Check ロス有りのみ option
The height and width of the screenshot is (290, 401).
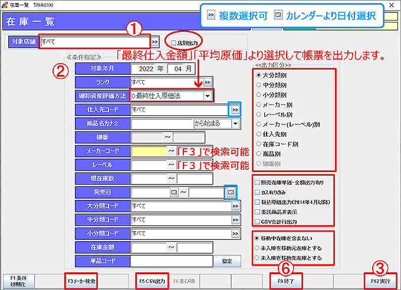click(x=258, y=192)
